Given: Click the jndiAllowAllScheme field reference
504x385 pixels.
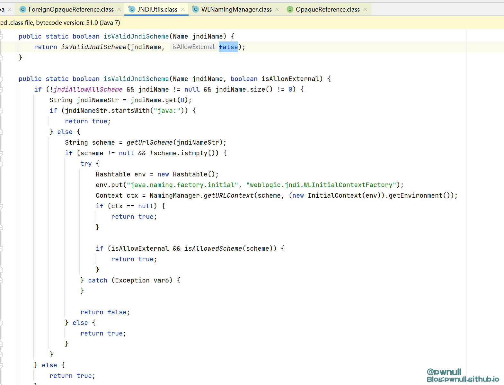Looking at the screenshot, I should tap(88, 89).
